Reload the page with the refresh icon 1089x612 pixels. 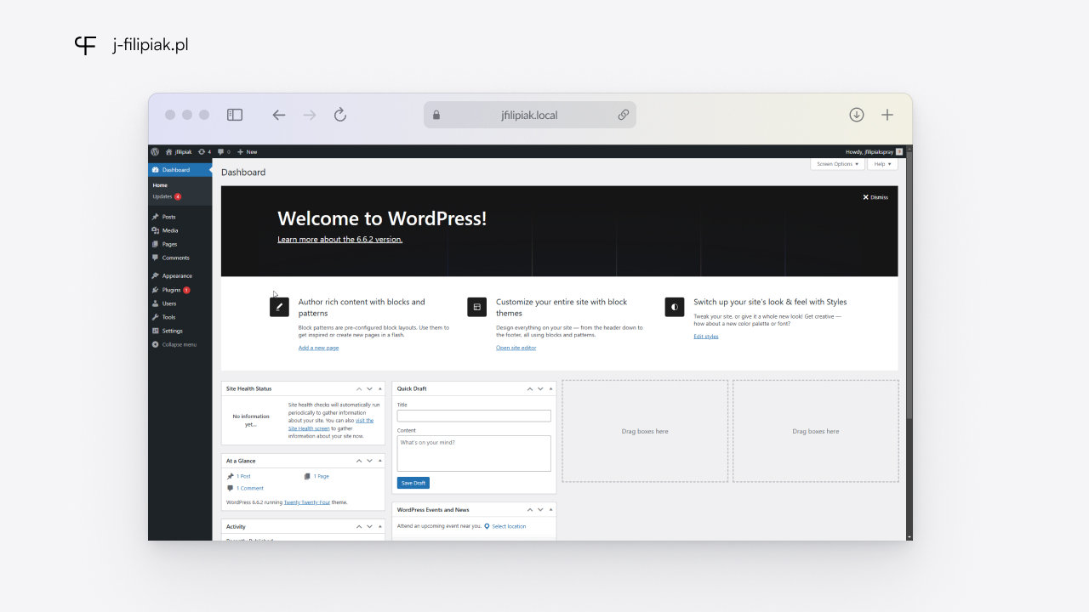point(340,115)
